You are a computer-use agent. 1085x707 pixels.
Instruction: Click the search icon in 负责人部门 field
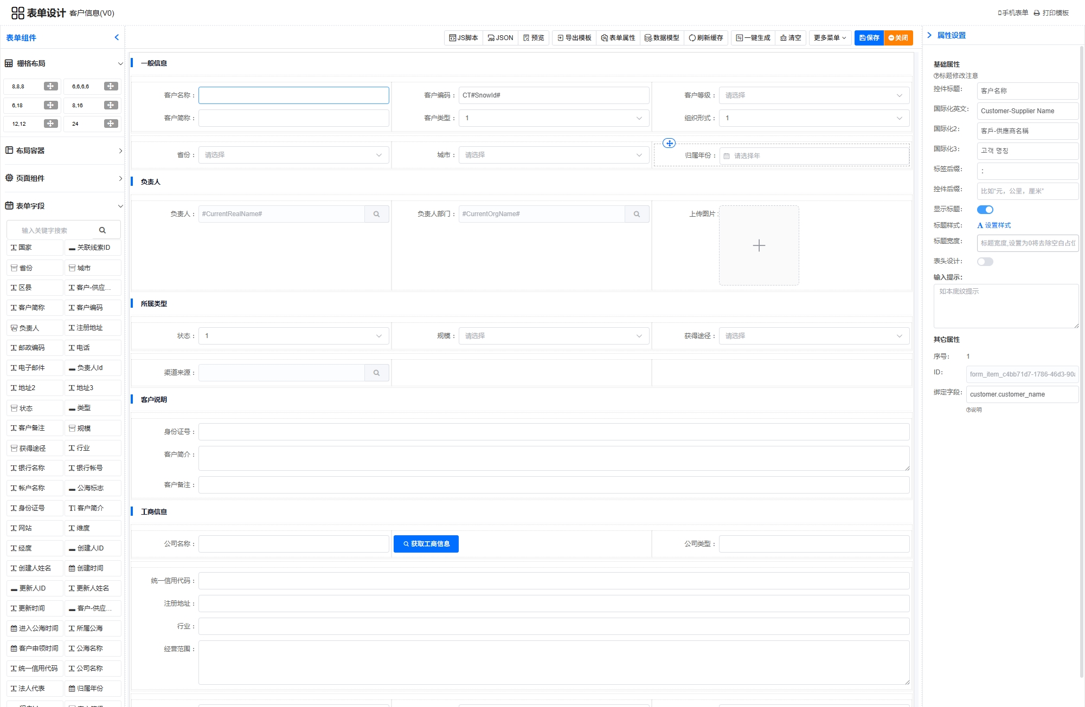tap(637, 214)
